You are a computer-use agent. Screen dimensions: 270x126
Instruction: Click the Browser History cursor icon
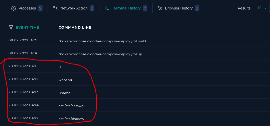coord(160,8)
